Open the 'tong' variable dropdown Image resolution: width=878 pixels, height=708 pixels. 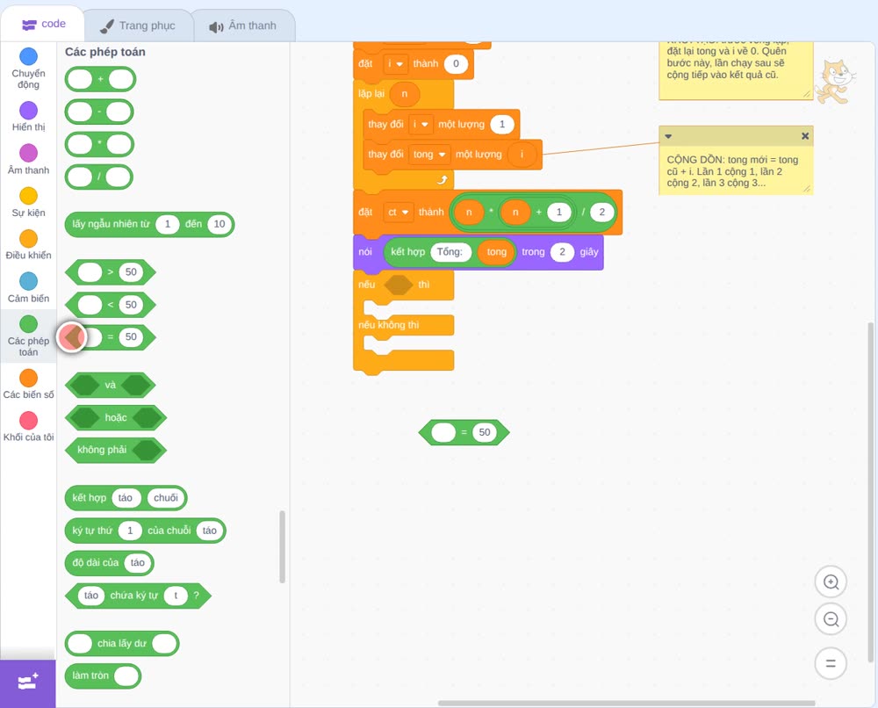429,155
